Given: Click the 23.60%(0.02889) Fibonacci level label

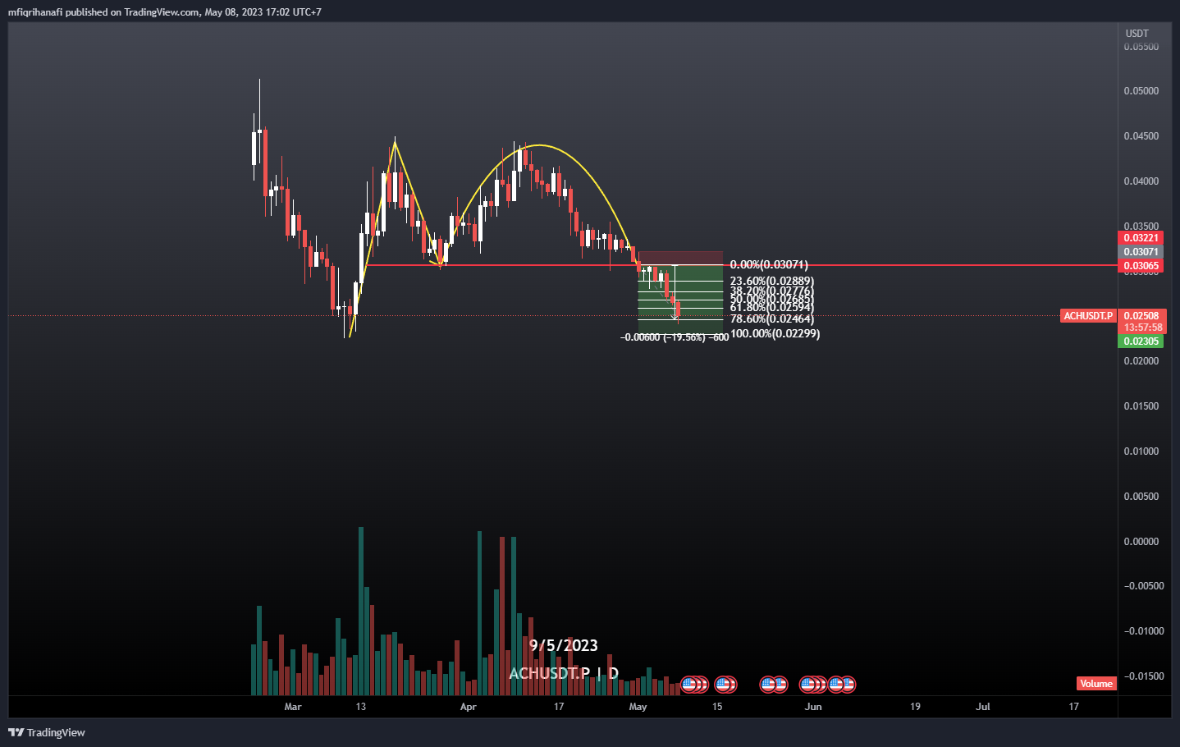Looking at the screenshot, I should click(x=772, y=281).
